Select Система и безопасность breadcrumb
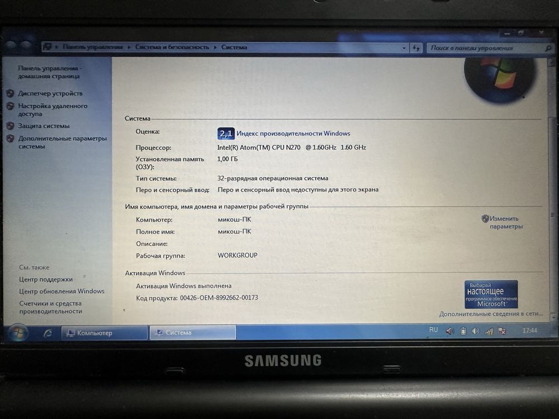Screen dimensions: 559x419 tap(172, 47)
